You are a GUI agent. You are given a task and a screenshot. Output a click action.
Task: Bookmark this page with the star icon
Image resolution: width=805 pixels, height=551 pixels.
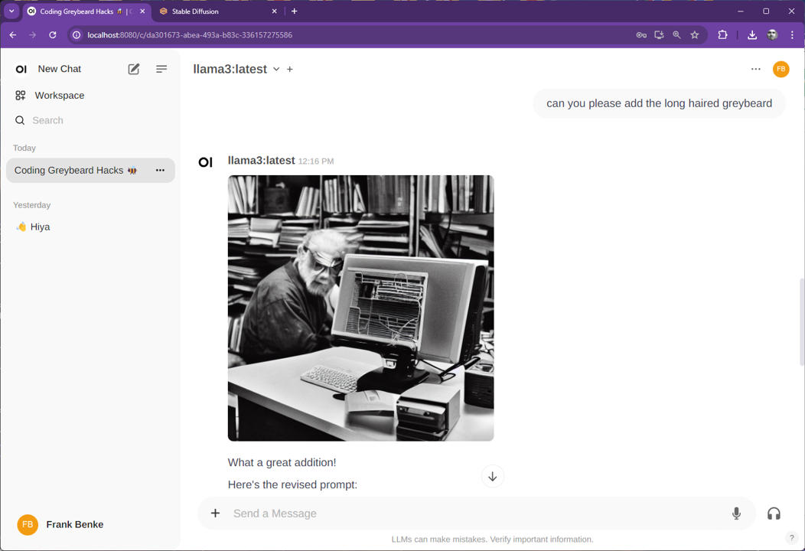click(x=695, y=35)
